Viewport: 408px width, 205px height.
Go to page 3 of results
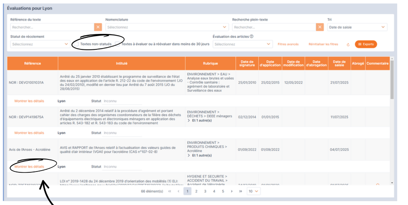205,191
